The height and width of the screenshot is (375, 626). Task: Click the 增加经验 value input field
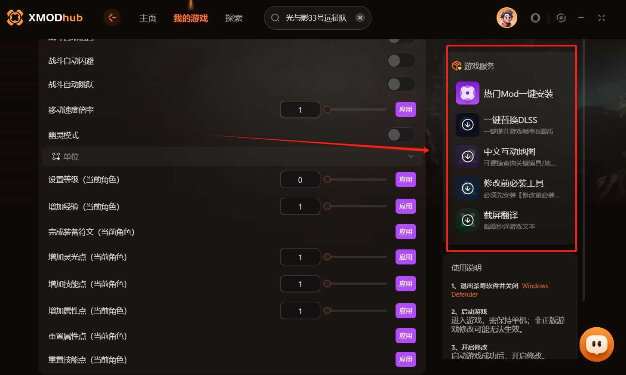click(300, 206)
